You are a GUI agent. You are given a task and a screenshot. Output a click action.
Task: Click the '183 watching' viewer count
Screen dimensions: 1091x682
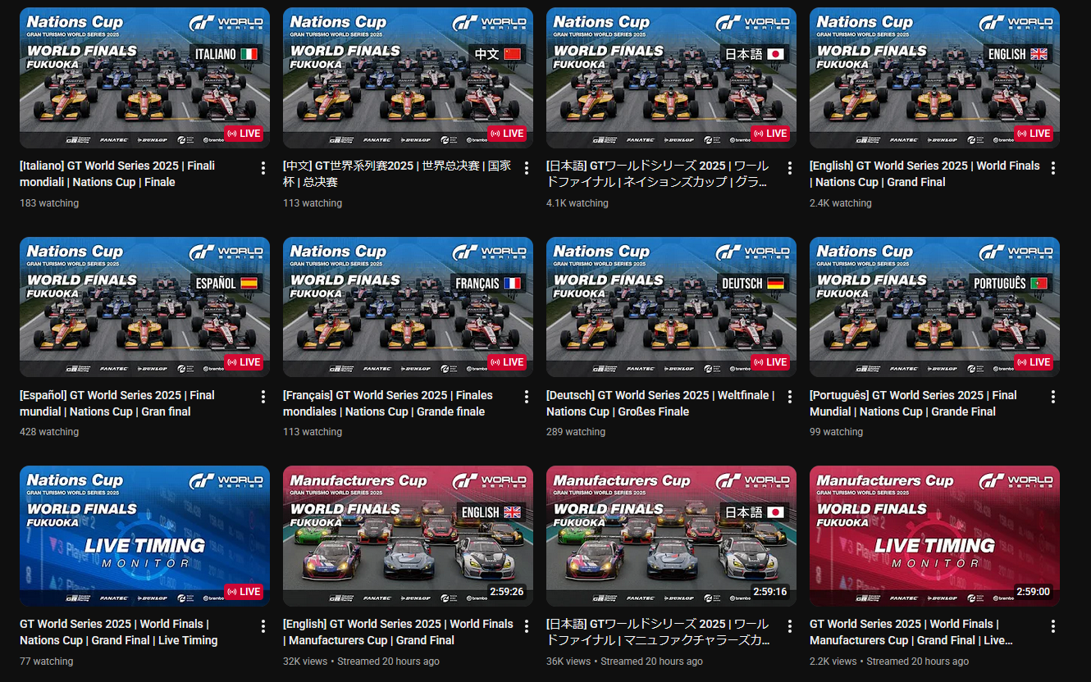49,203
